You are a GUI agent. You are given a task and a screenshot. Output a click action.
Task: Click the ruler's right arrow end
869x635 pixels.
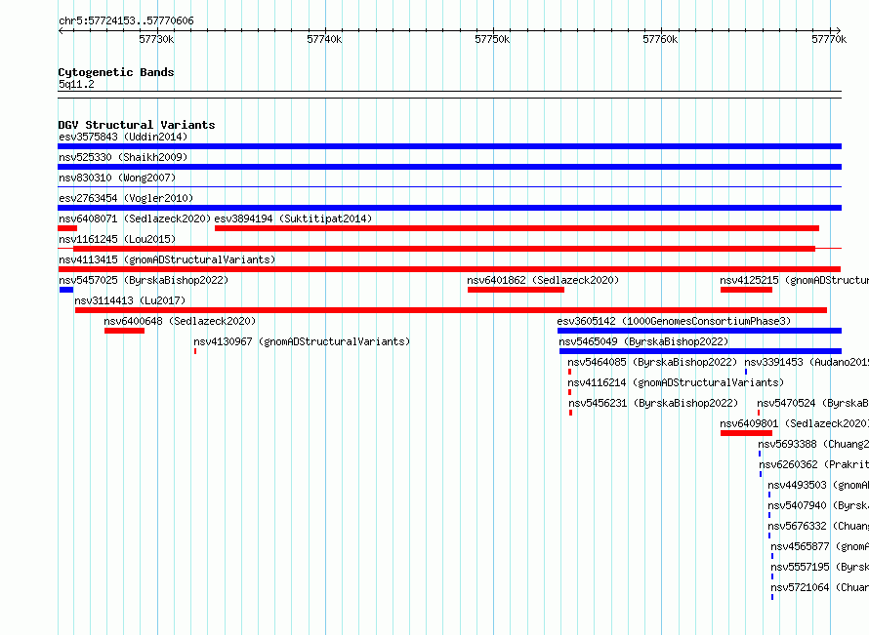[x=838, y=30]
